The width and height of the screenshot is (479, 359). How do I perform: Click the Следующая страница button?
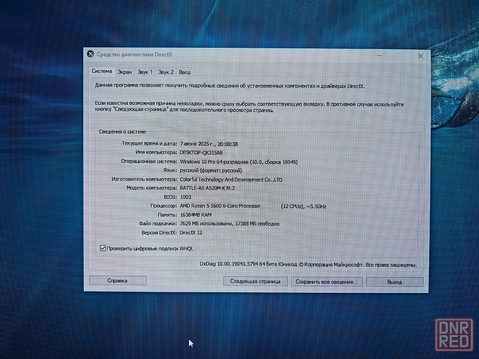click(255, 281)
